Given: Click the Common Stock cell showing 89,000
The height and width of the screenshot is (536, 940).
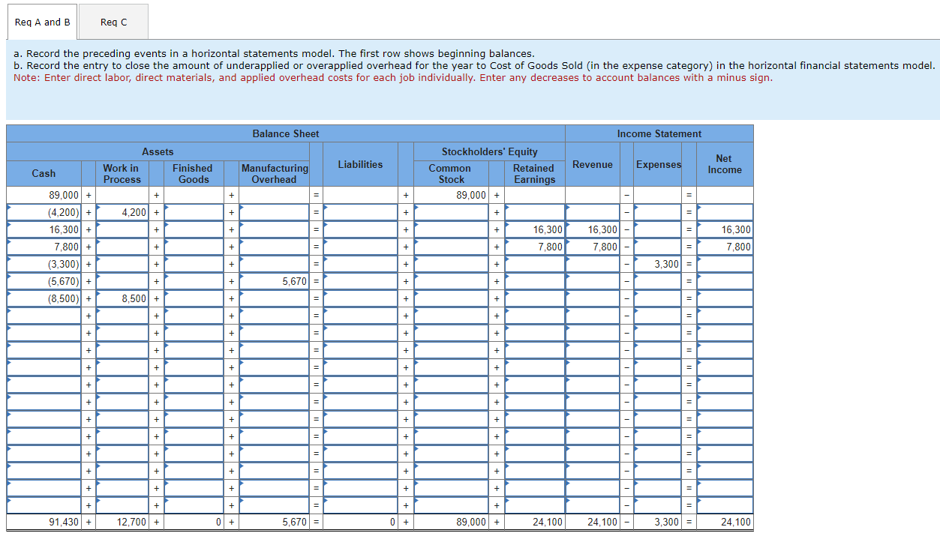Looking at the screenshot, I should tap(450, 195).
